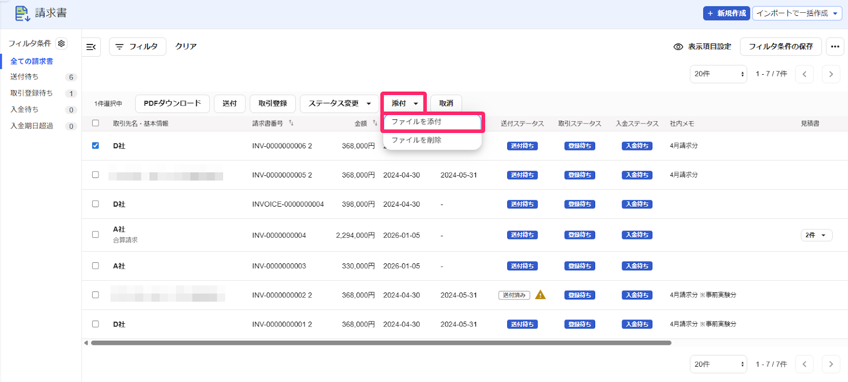The height and width of the screenshot is (382, 848).
Task: Open the three-dot more options menu
Action: [x=835, y=47]
